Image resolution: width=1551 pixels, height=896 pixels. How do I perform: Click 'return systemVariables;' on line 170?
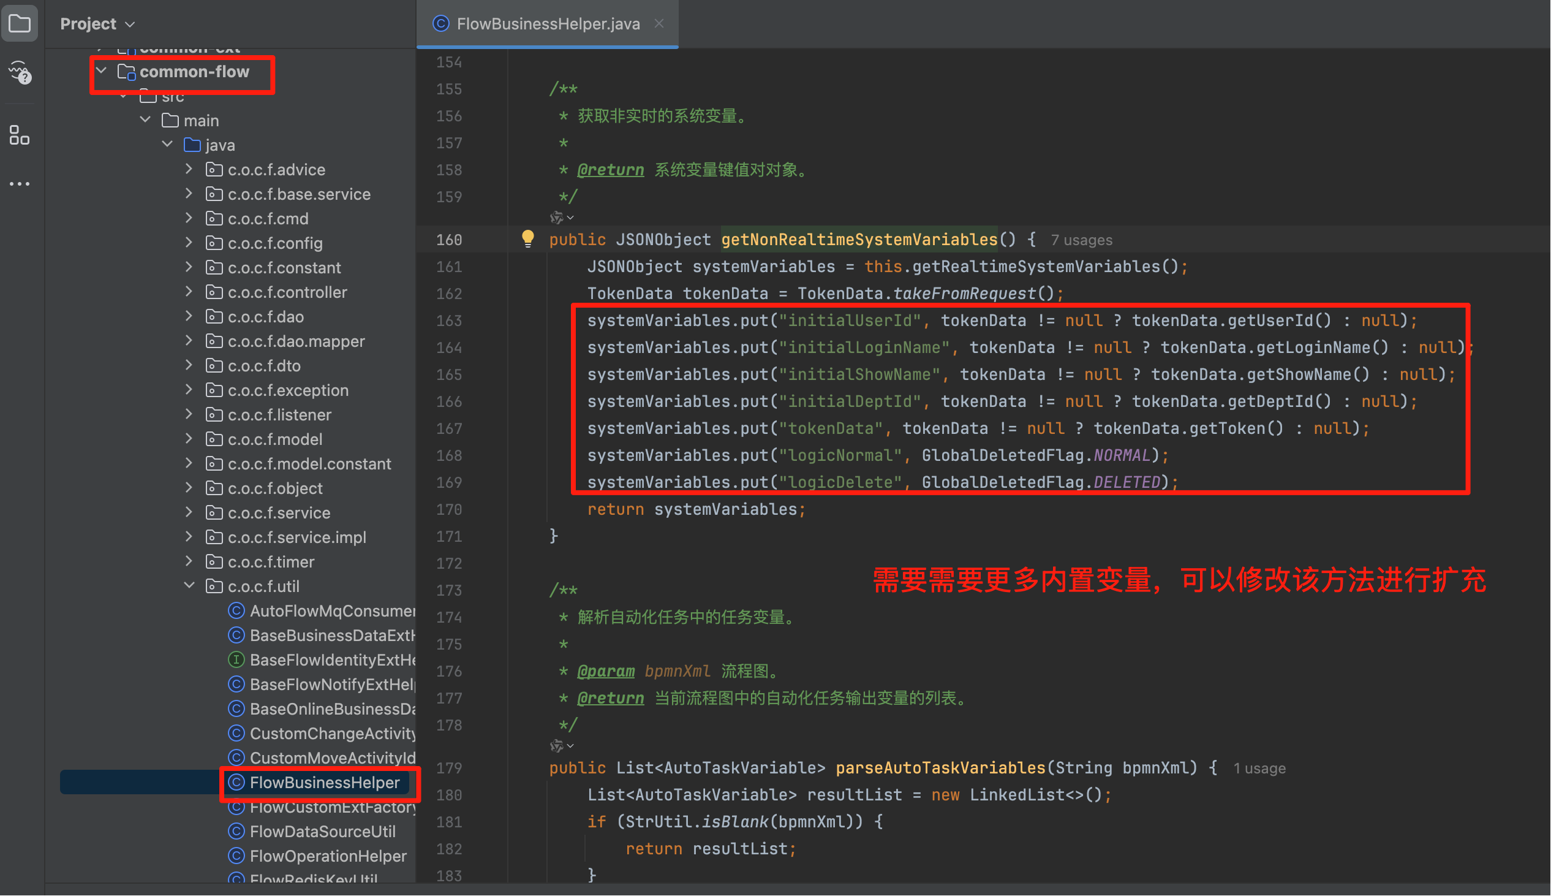click(x=696, y=509)
